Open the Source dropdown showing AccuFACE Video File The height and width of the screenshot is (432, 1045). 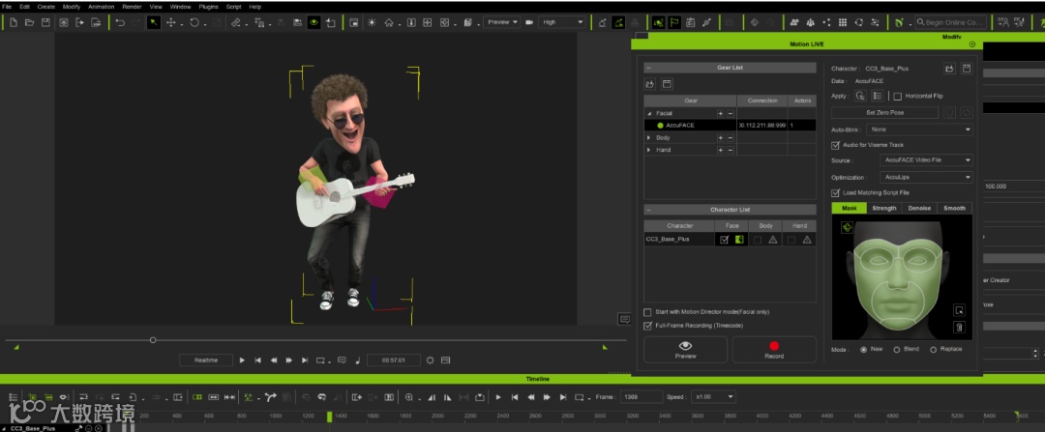click(927, 160)
